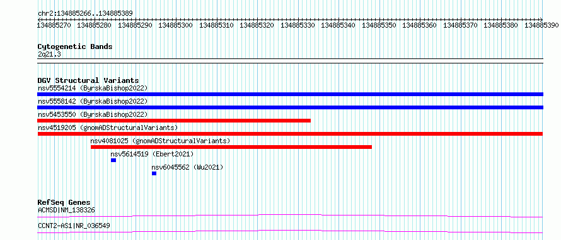Click the Cytogenetic Bands heading

(x=75, y=46)
